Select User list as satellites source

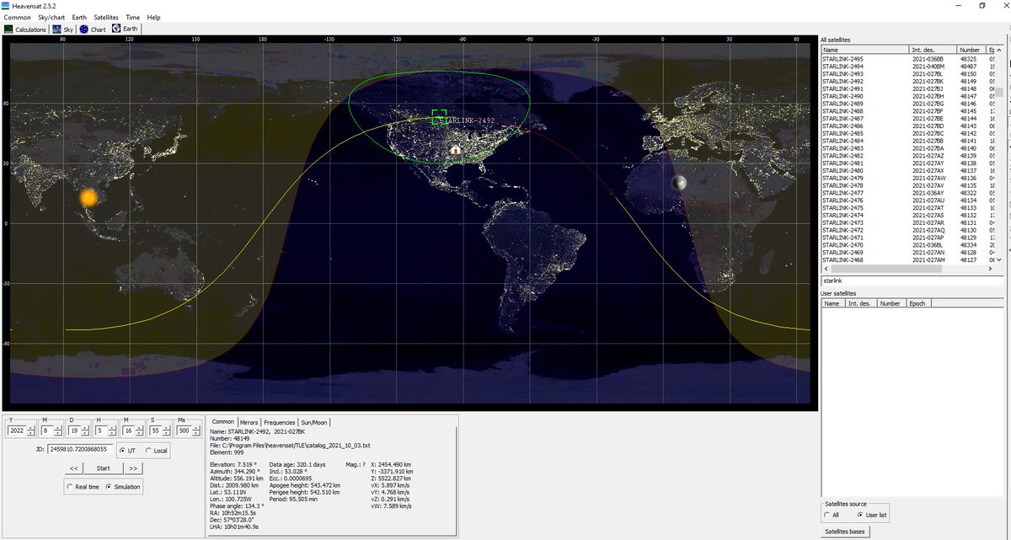click(x=872, y=514)
